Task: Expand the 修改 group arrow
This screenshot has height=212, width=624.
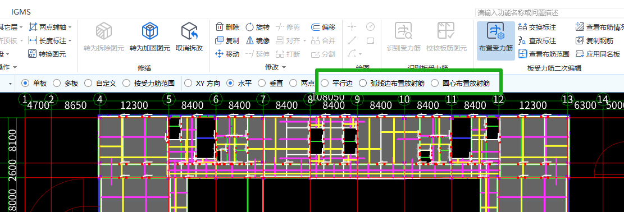Action: 284,68
